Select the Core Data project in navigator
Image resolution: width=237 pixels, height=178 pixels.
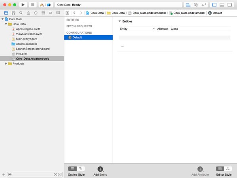point(32,19)
